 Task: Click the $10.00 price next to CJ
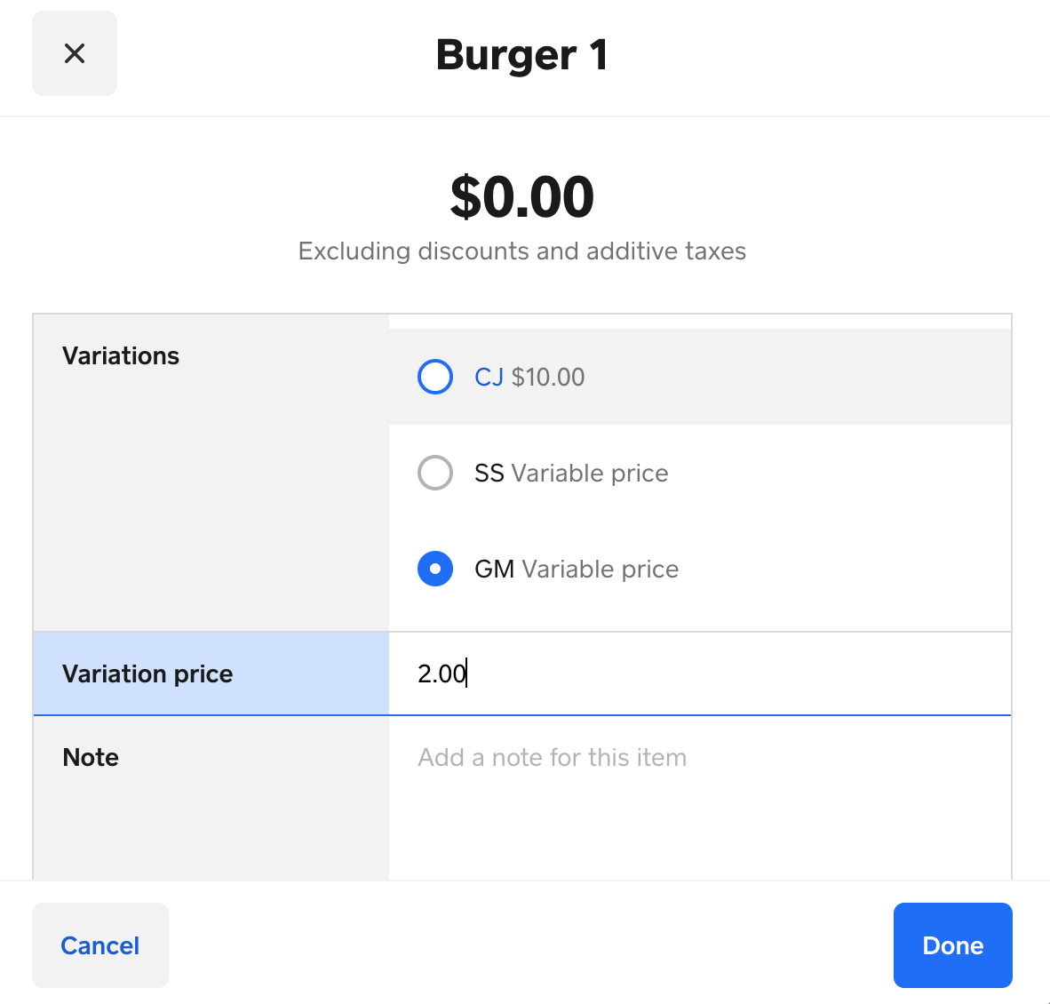pos(548,377)
